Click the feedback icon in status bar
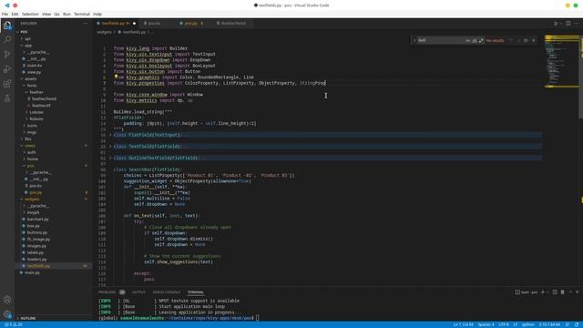Screen dimensions: 583x328 click(568, 324)
